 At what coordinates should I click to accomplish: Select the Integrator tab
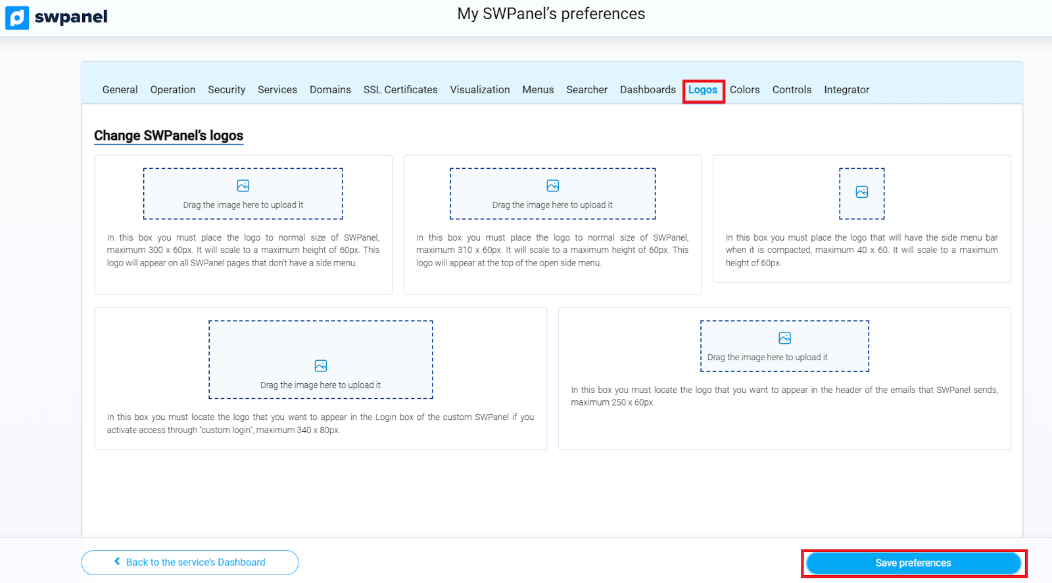pyautogui.click(x=846, y=90)
